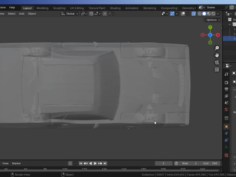Jump to the first frame in timeline
236x177 pixels.
[81, 163]
